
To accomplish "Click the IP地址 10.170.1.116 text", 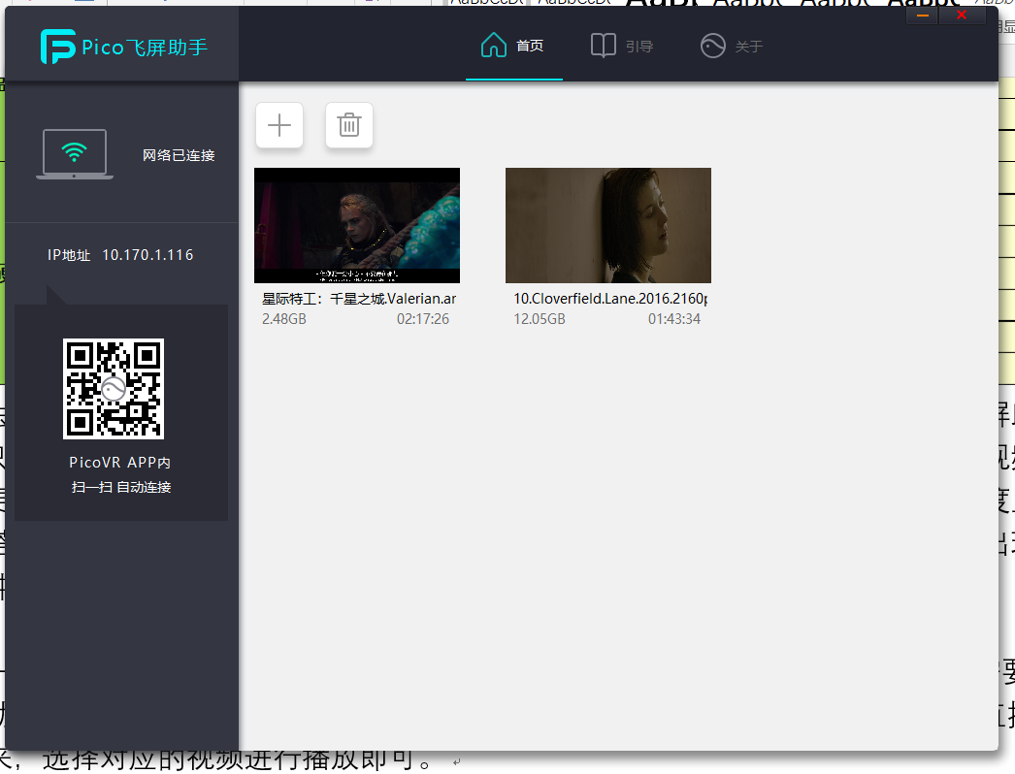I will (120, 255).
